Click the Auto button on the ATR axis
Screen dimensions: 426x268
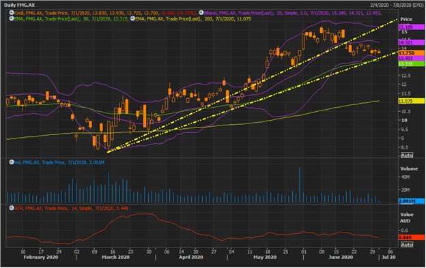pyautogui.click(x=407, y=244)
